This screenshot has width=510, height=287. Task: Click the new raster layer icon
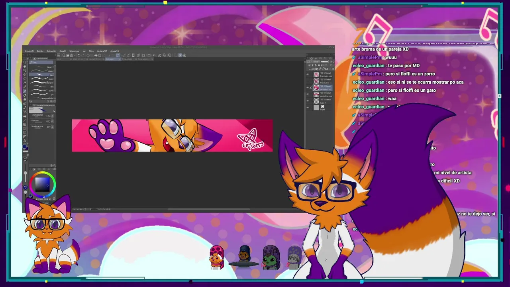310,69
